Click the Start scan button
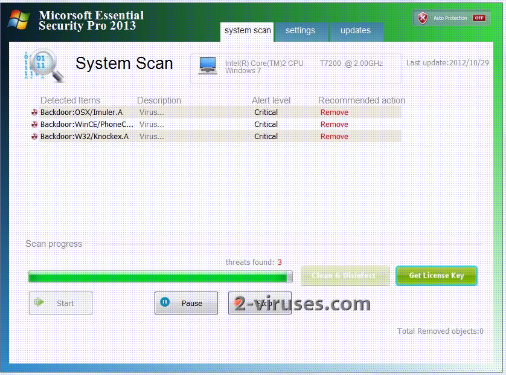This screenshot has height=375, width=506. [x=60, y=303]
